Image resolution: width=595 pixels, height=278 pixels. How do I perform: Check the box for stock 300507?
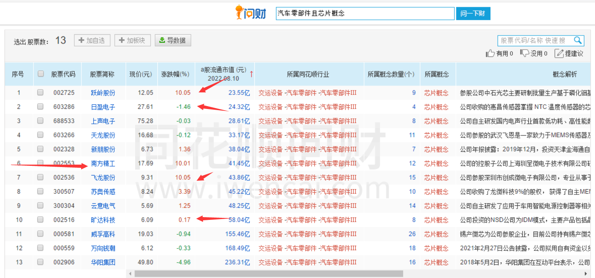[40, 191]
